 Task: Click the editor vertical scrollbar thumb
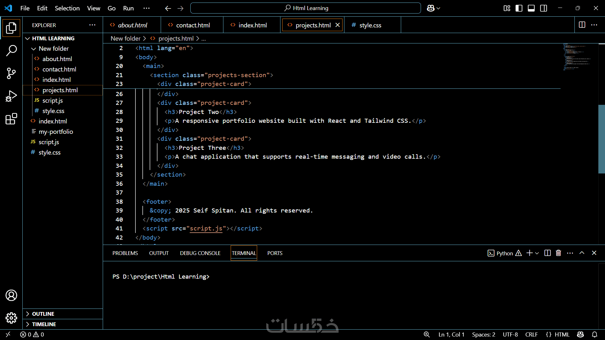coord(601,139)
